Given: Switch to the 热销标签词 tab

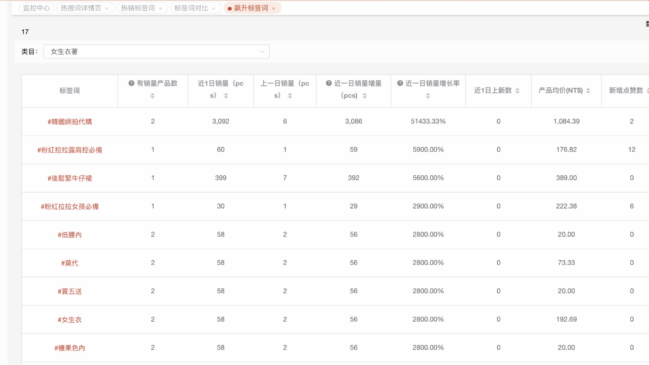Looking at the screenshot, I should click(x=138, y=8).
